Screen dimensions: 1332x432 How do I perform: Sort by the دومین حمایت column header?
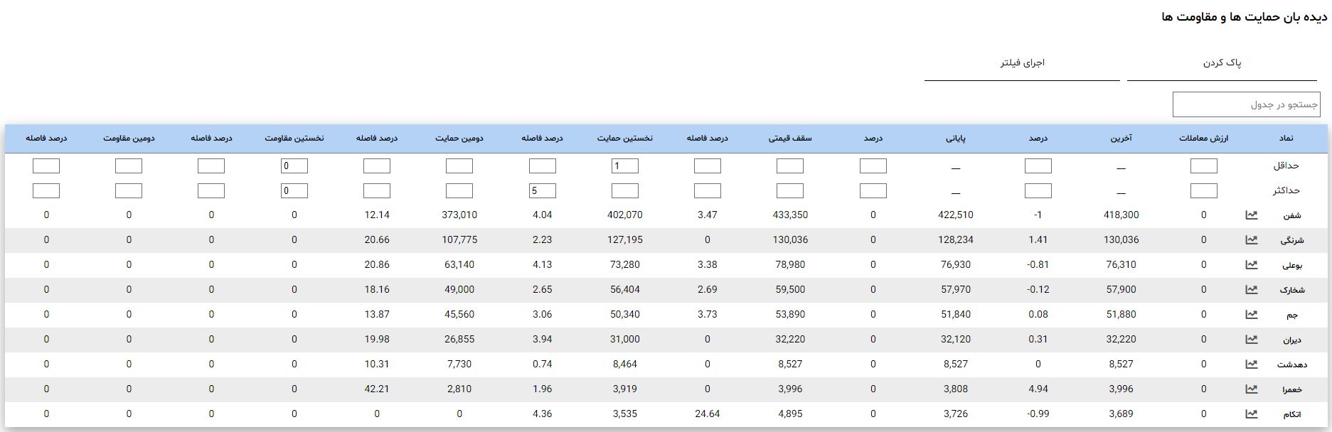[x=459, y=138]
